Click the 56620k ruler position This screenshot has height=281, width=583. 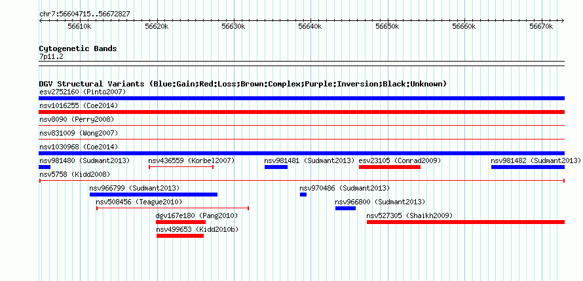tap(157, 26)
